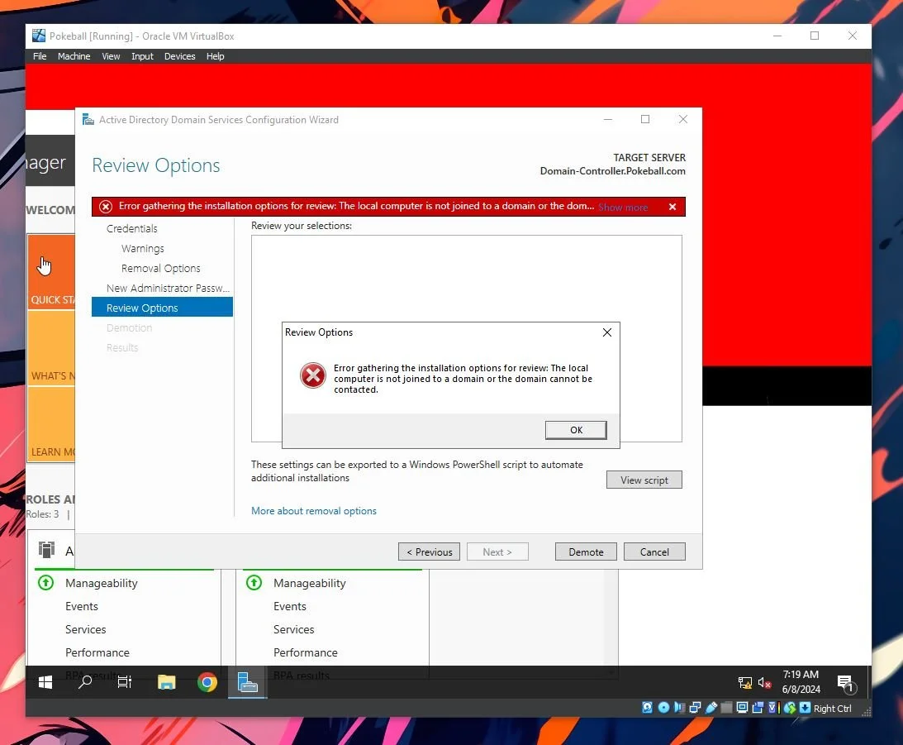
Task: Click Services in the left Server Manager tile
Action: [x=86, y=629]
